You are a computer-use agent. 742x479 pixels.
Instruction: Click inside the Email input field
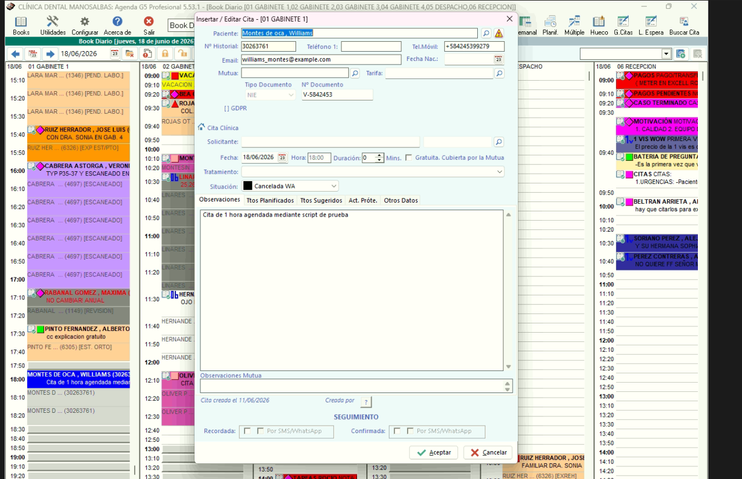(321, 59)
